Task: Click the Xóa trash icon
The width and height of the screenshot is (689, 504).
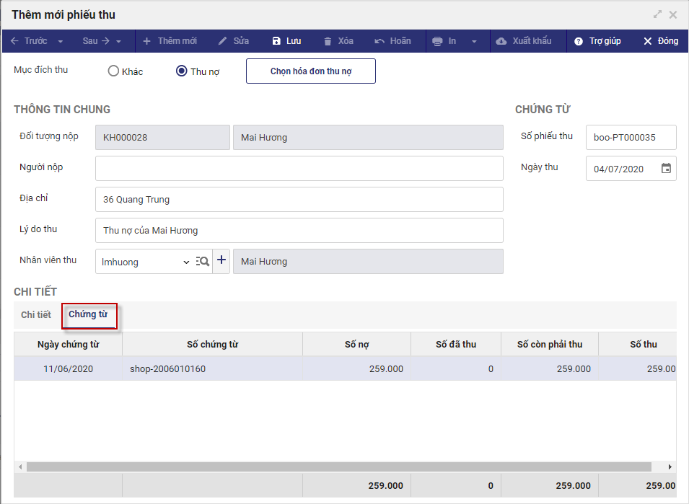Action: [x=328, y=41]
